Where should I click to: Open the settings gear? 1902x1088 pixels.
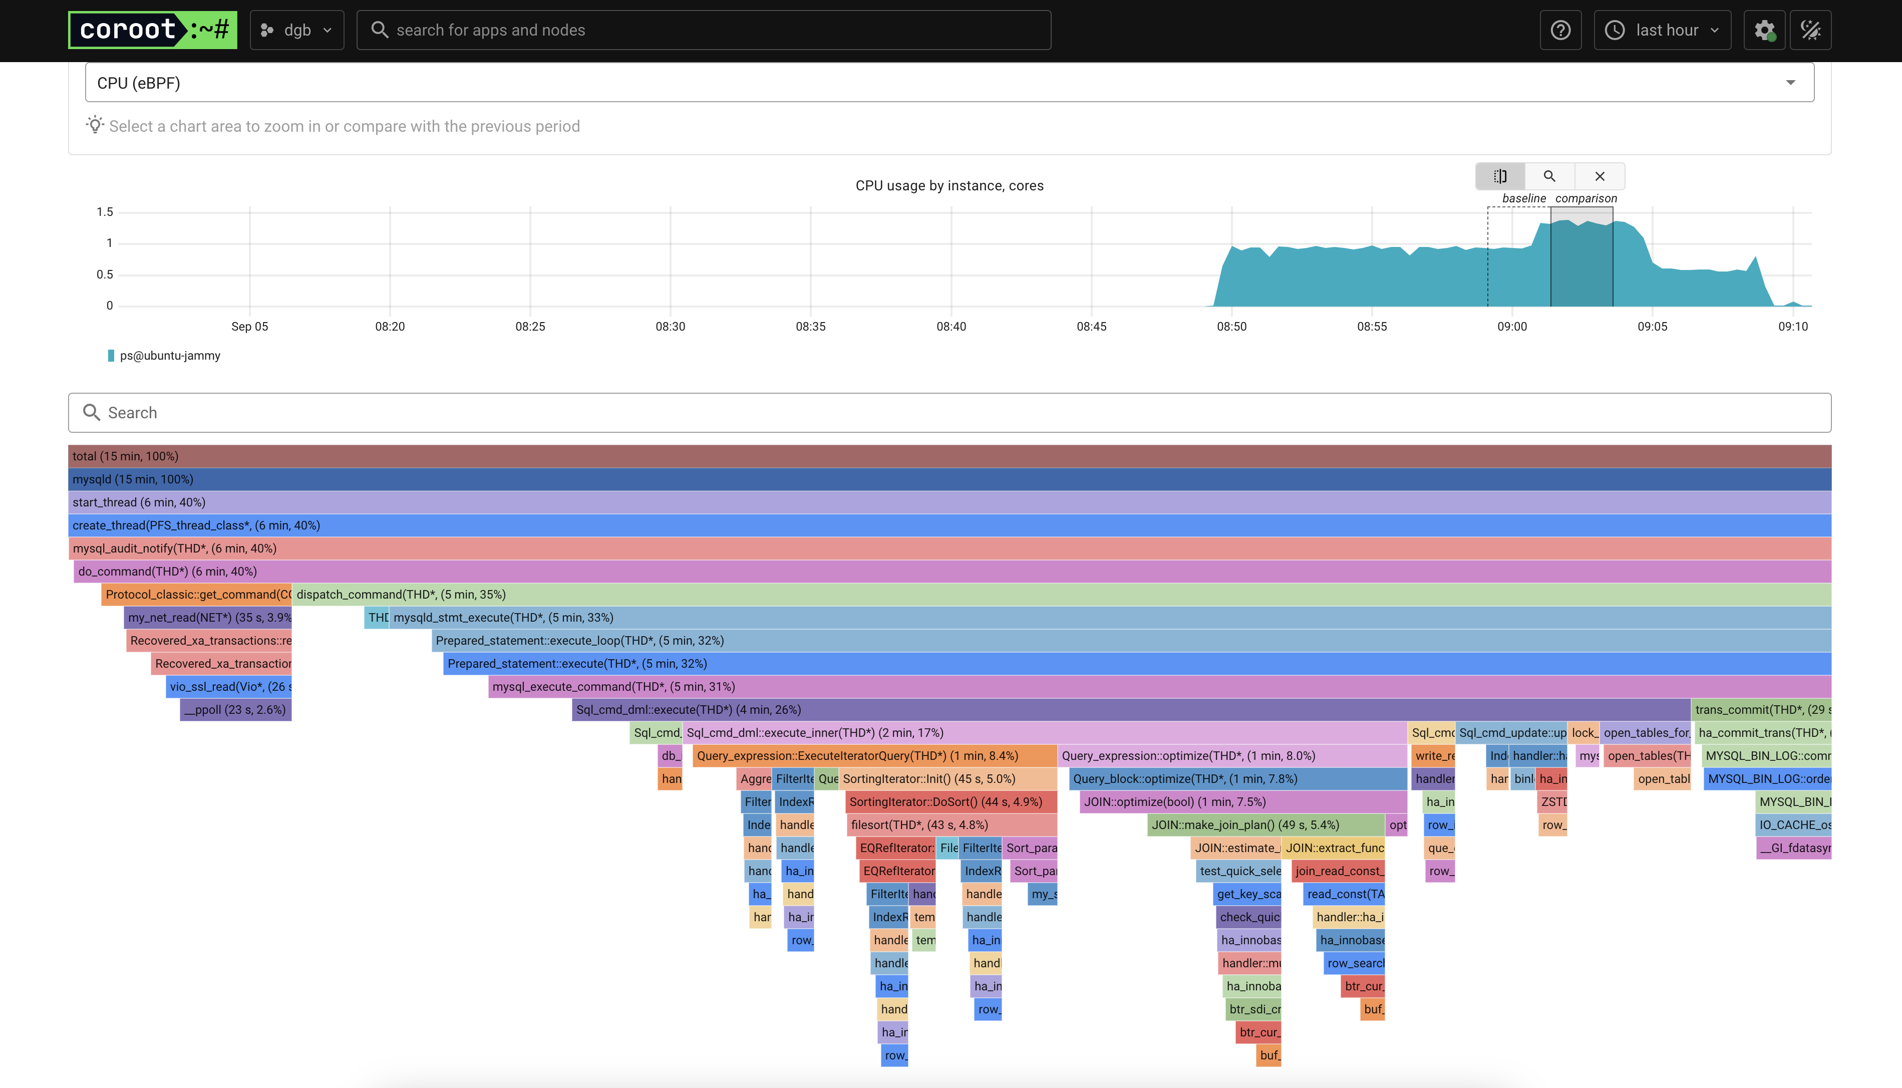1765,30
